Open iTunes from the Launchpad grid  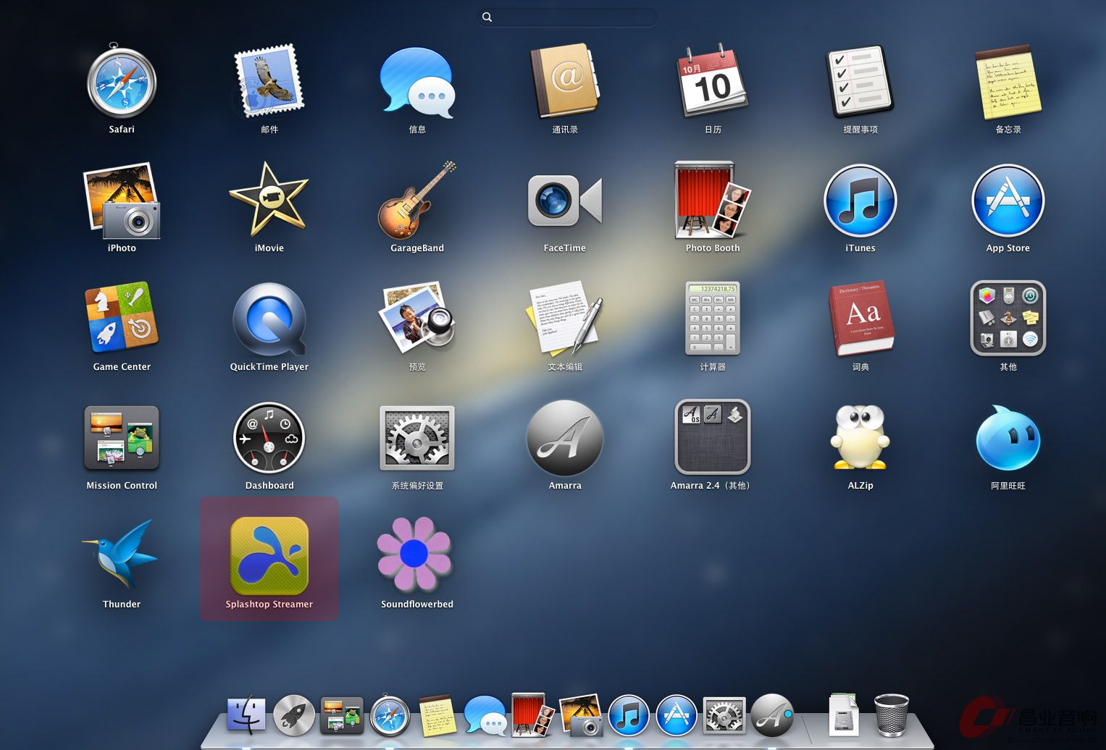coord(860,201)
